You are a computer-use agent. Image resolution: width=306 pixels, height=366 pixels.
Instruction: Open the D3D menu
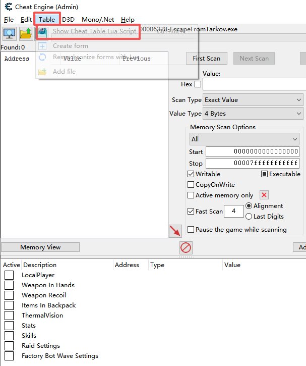coord(68,20)
